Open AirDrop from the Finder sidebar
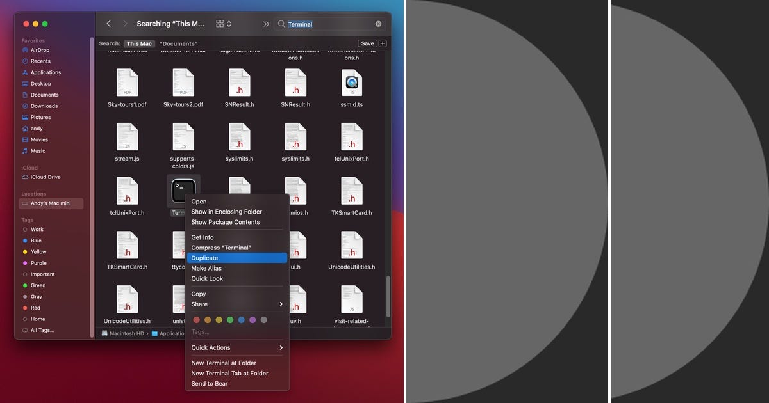Screen dimensions: 769x403 click(41, 50)
